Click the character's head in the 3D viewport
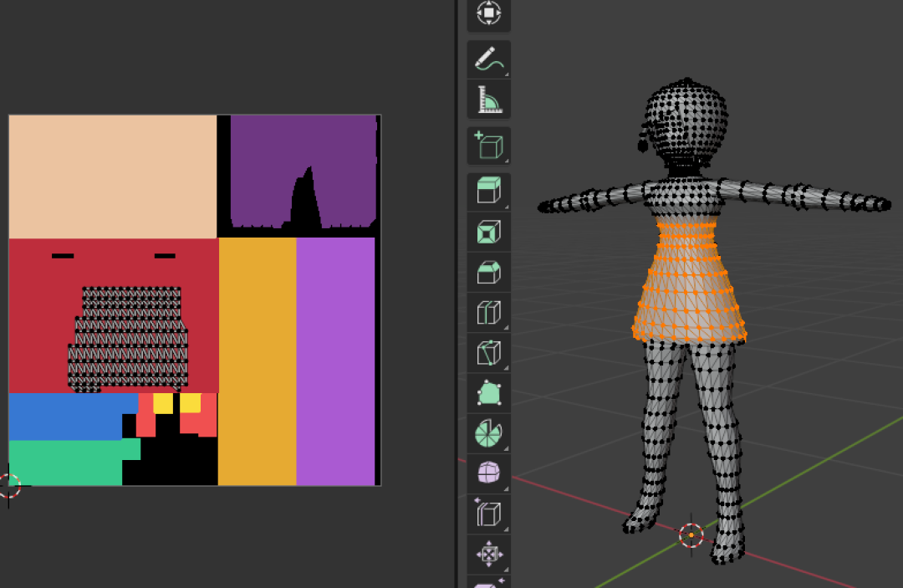Image resolution: width=903 pixels, height=588 pixels. coord(684,122)
